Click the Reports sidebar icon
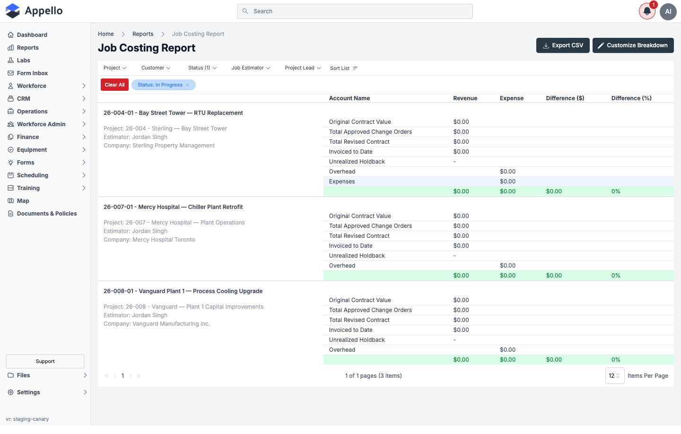This screenshot has height=434, width=681. click(10, 48)
